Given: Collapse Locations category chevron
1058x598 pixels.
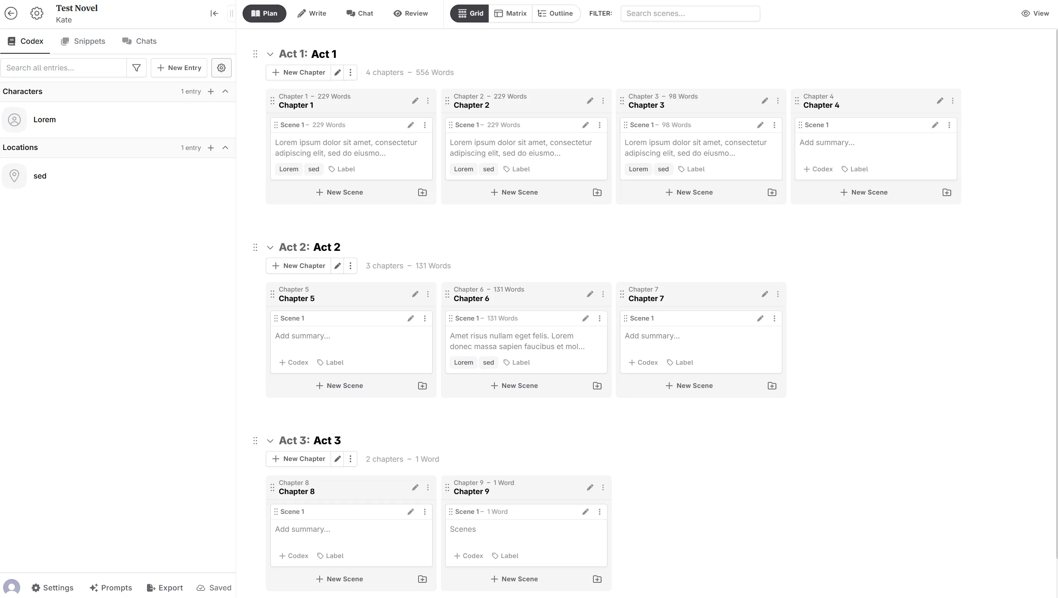Looking at the screenshot, I should [x=225, y=148].
